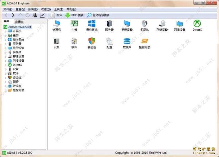Open the 工具(T) menu
The height and width of the screenshot is (157, 219).
pyautogui.click(x=59, y=9)
